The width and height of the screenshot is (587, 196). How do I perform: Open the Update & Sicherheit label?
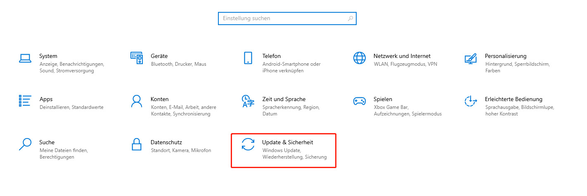(288, 142)
